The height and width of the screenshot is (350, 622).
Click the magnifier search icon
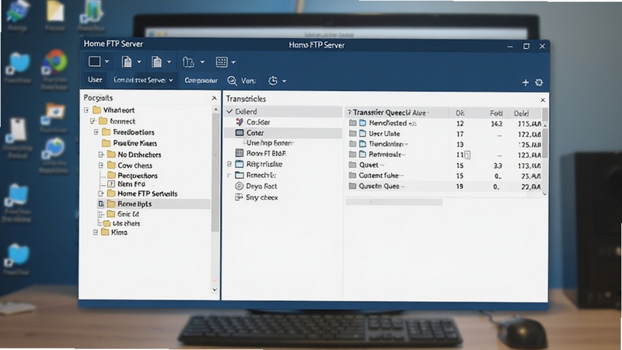click(232, 81)
